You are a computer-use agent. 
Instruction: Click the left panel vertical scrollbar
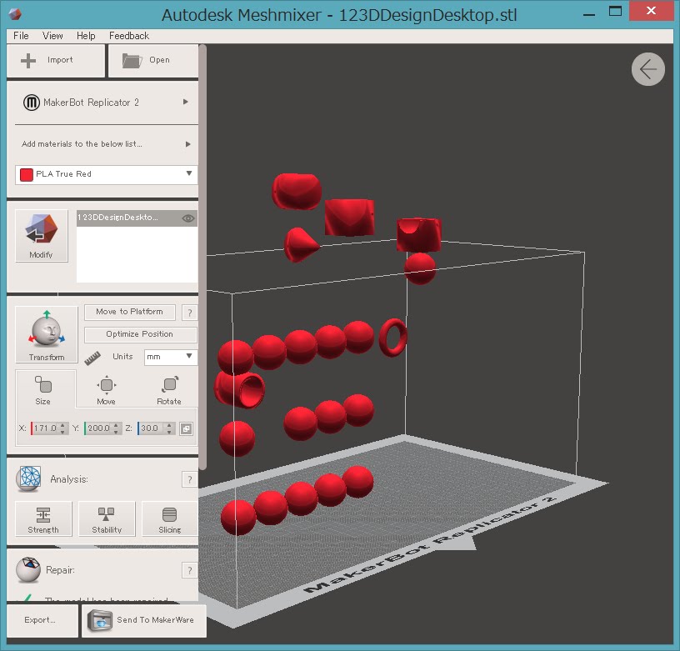tap(202, 256)
